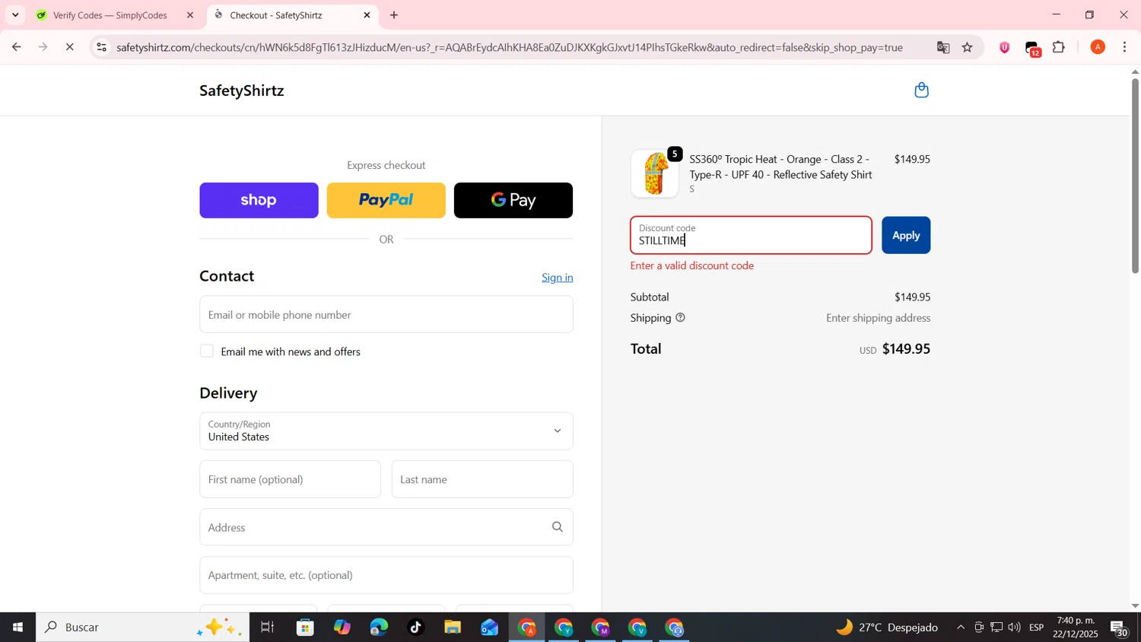Click the SafetyShirtz store logo

[242, 91]
